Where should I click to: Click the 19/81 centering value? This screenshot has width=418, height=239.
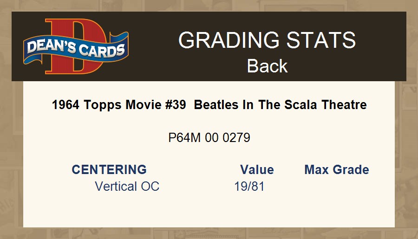click(x=249, y=187)
